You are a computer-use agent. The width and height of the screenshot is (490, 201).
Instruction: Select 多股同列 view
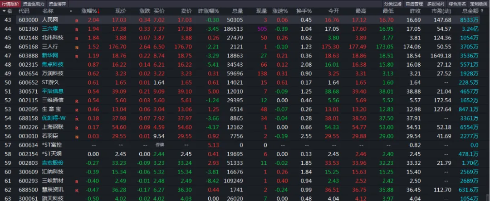coord(436,4)
